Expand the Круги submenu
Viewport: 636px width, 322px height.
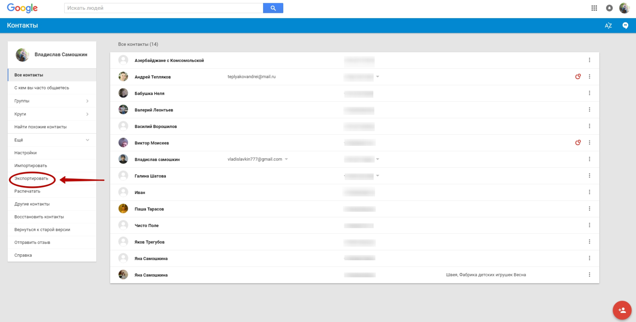[87, 114]
